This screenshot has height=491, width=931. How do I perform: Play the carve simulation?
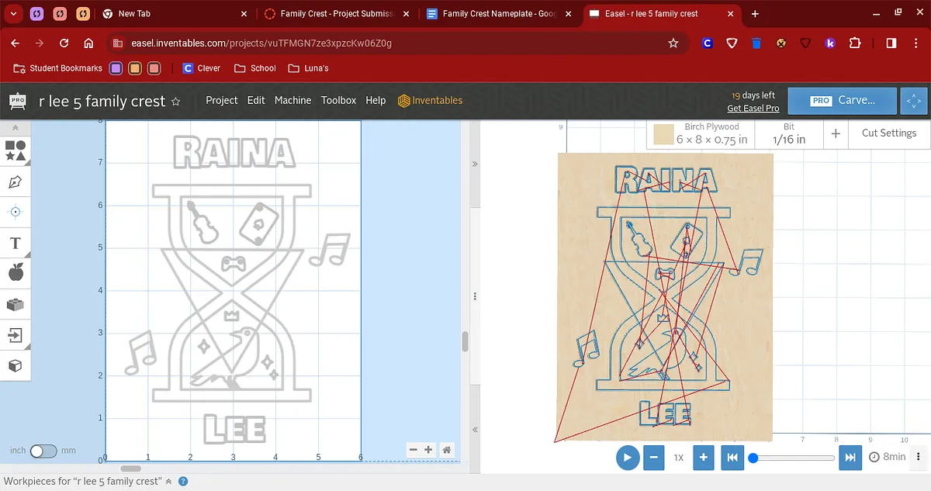click(x=628, y=458)
